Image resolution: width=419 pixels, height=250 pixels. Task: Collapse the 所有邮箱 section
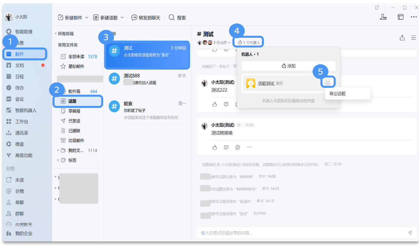56,34
